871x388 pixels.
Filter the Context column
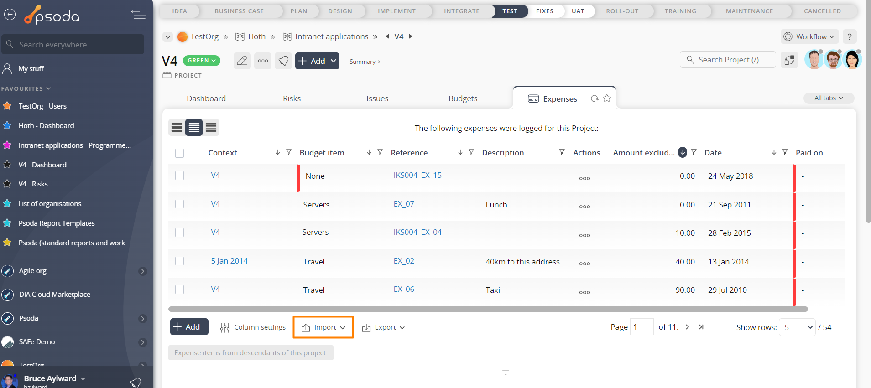[289, 152]
